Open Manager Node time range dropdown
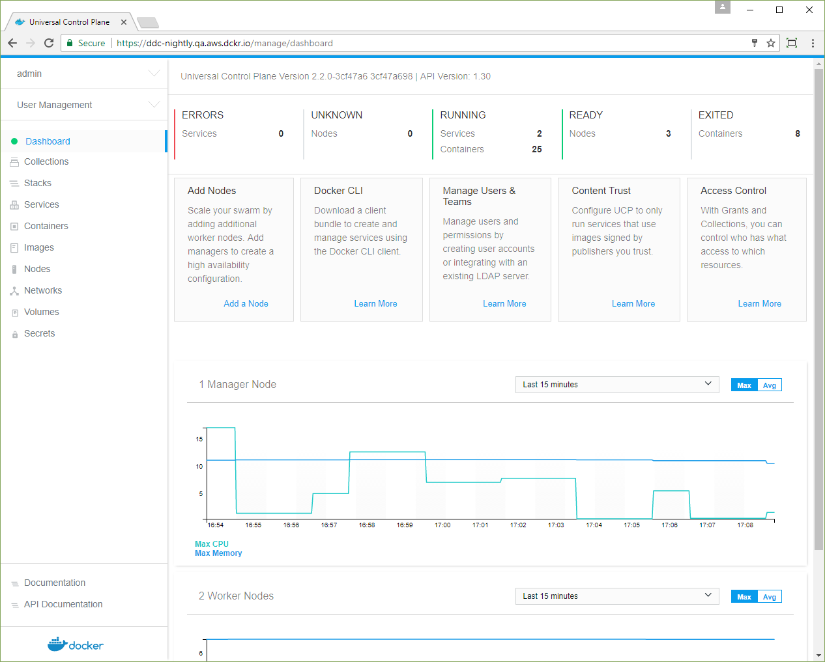825x662 pixels. (x=616, y=385)
